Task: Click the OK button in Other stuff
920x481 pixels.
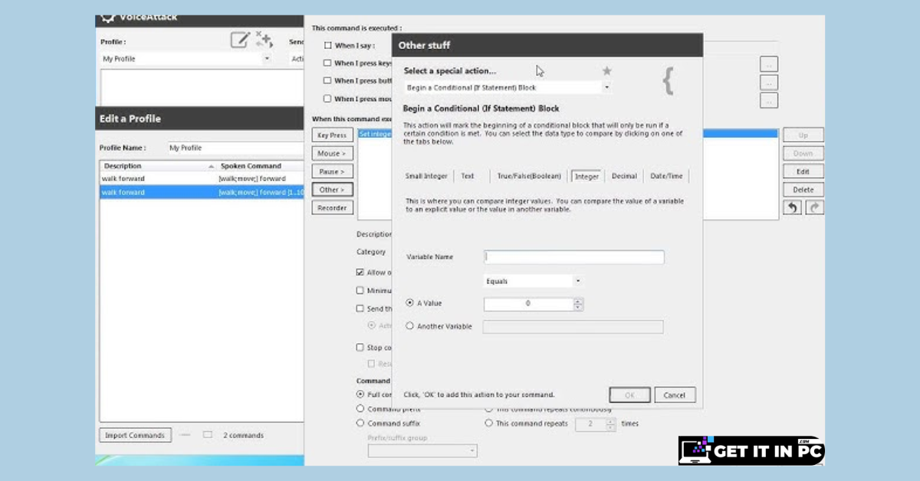Action: (629, 395)
